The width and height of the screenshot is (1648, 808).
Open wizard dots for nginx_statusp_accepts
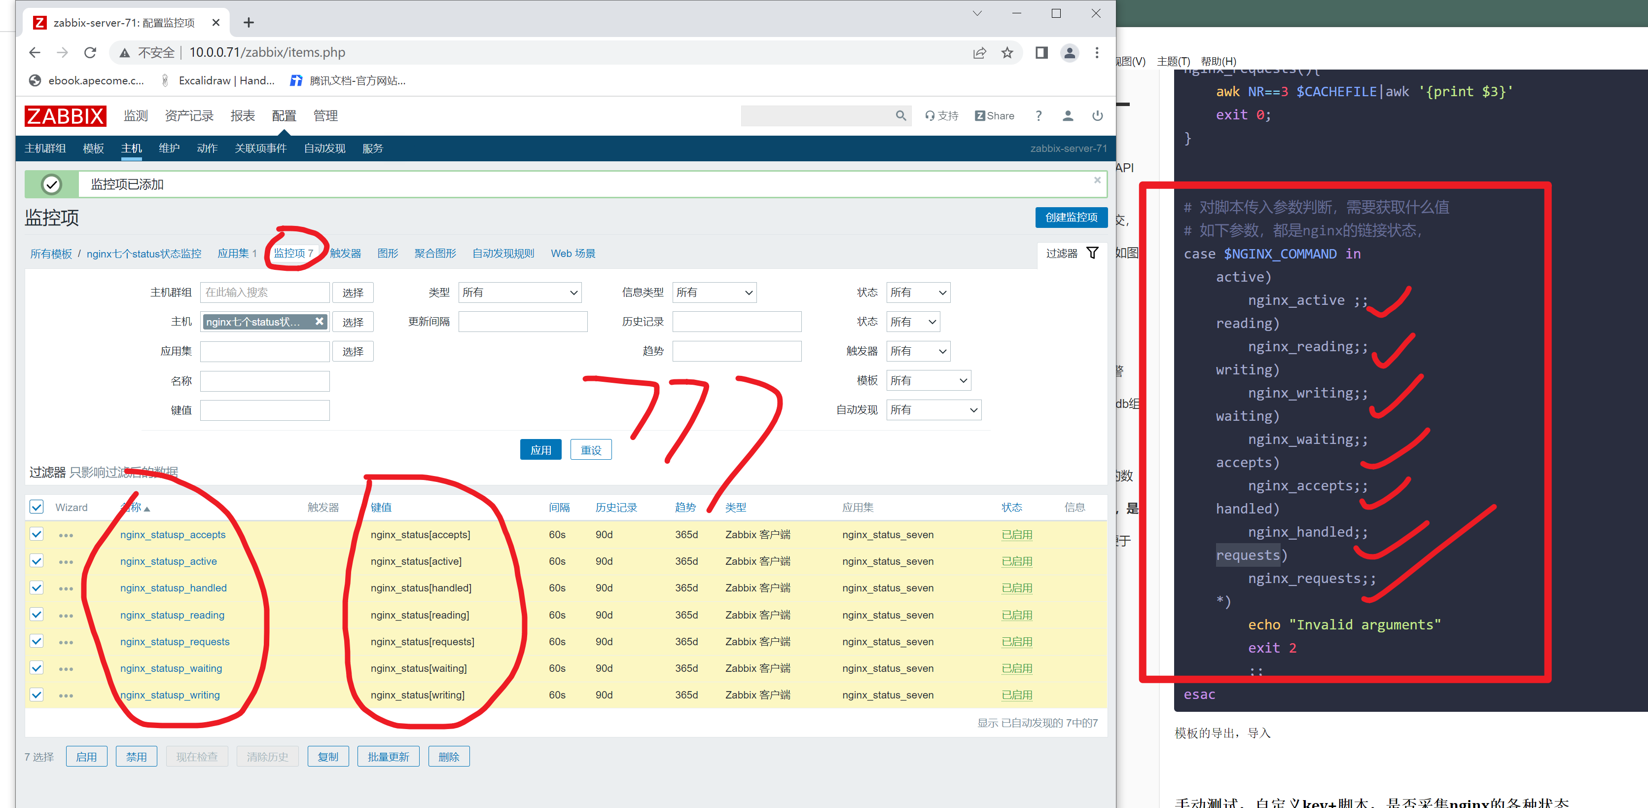pos(66,535)
